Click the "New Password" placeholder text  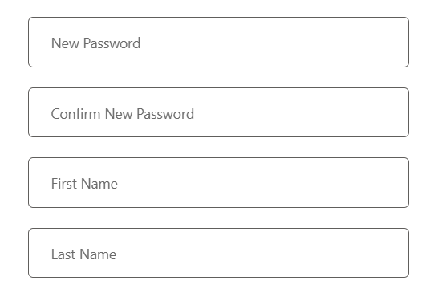coord(95,43)
